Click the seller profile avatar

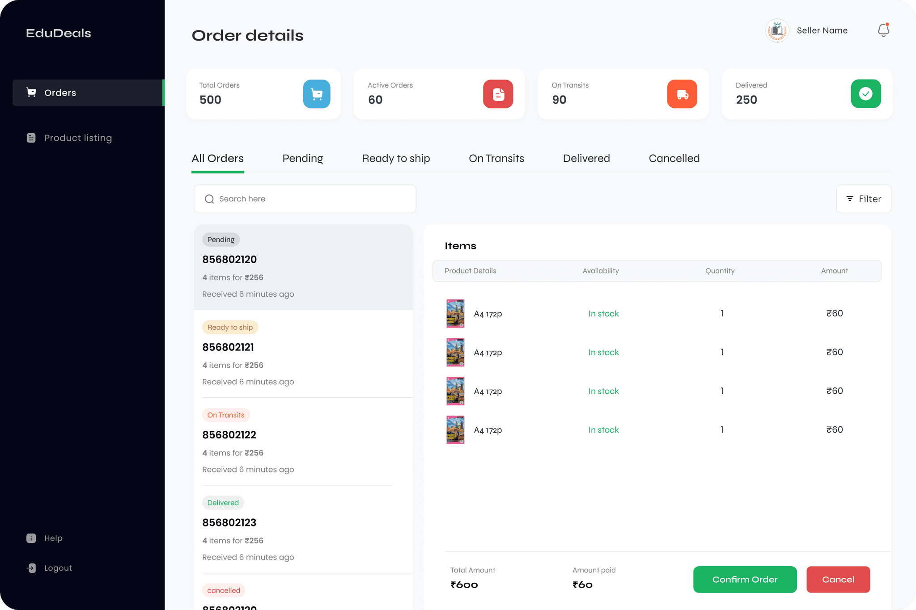pyautogui.click(x=777, y=30)
